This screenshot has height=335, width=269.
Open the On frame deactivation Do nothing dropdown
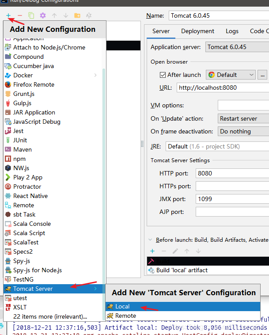click(243, 131)
